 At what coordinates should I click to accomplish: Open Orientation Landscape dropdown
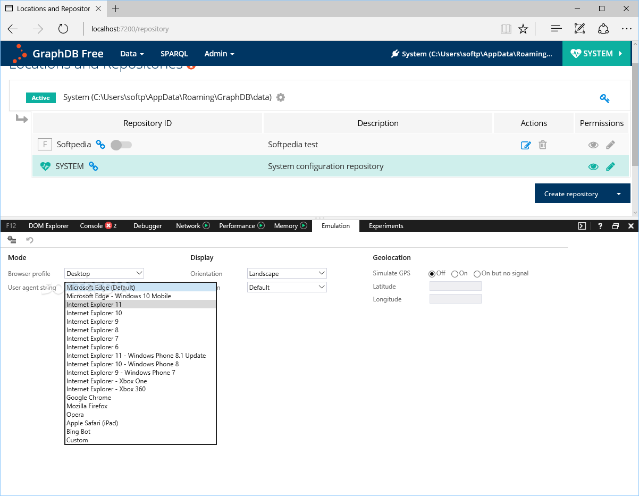287,273
